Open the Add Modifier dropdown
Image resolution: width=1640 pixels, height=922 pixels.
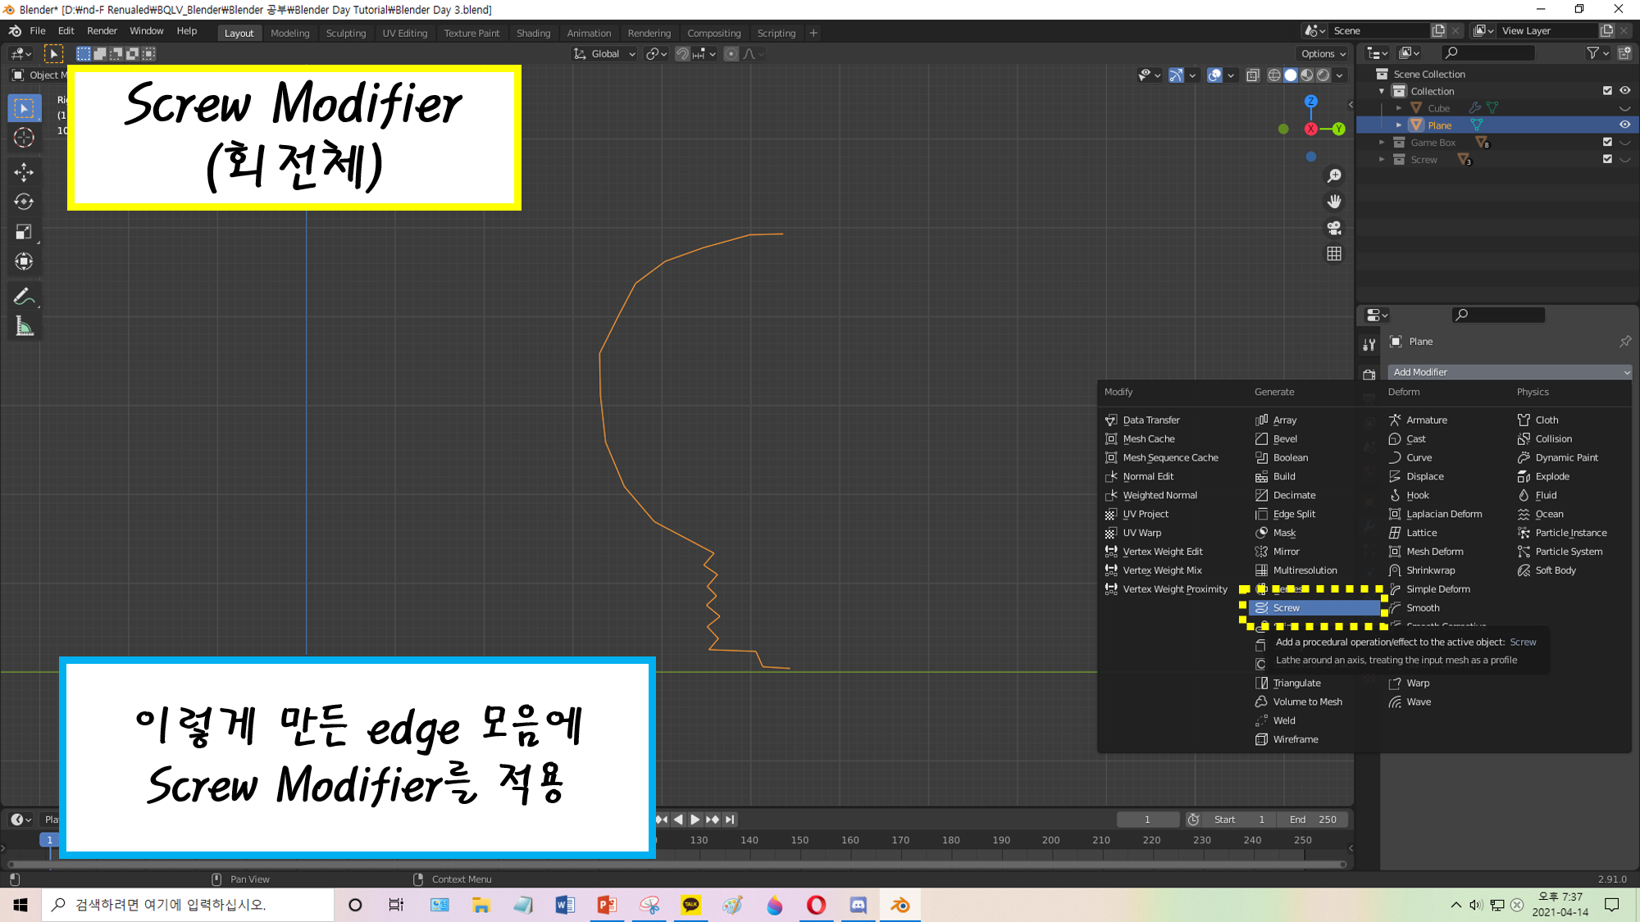(x=1509, y=372)
